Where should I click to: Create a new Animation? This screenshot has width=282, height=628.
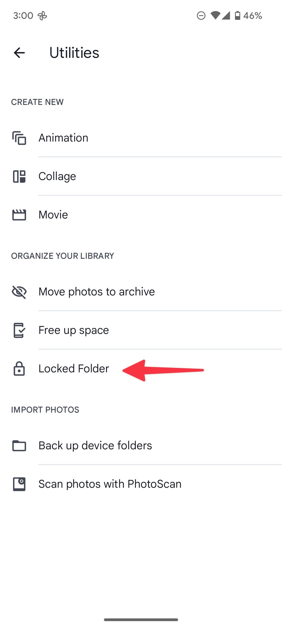(63, 138)
